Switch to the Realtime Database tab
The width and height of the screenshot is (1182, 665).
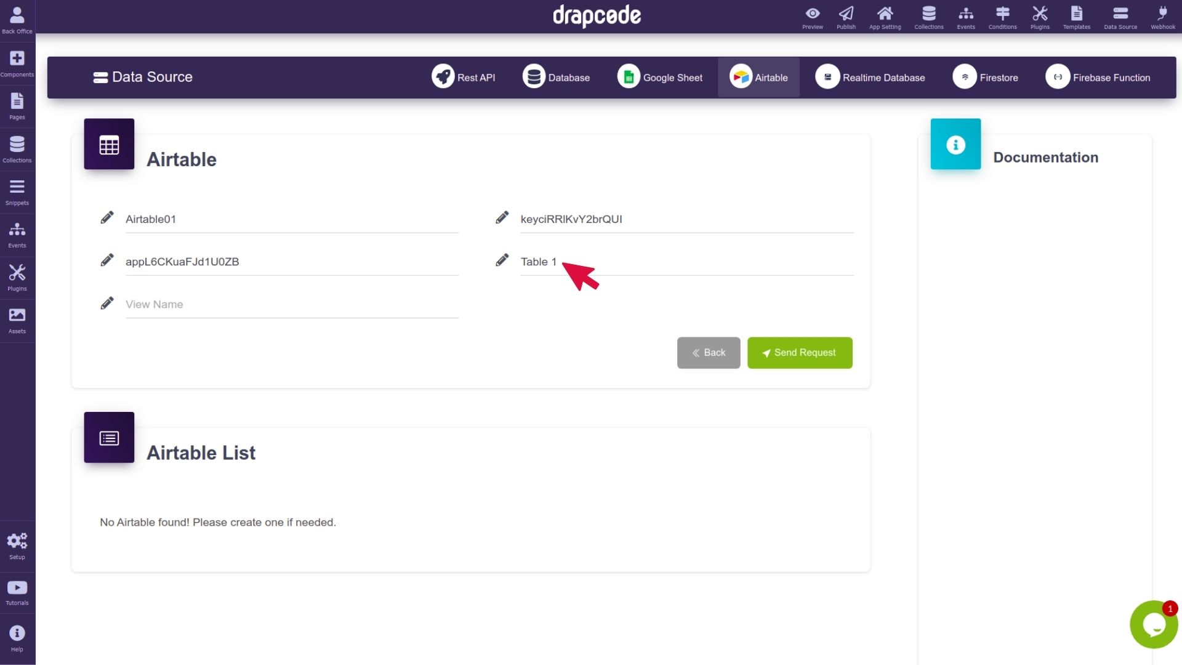870,78
